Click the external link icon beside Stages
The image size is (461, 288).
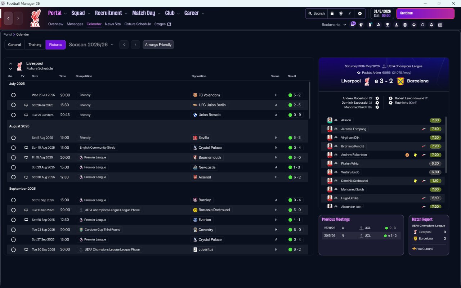[169, 24]
